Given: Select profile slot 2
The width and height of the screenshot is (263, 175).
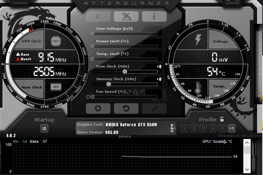Looking at the screenshot, I should (194, 128).
